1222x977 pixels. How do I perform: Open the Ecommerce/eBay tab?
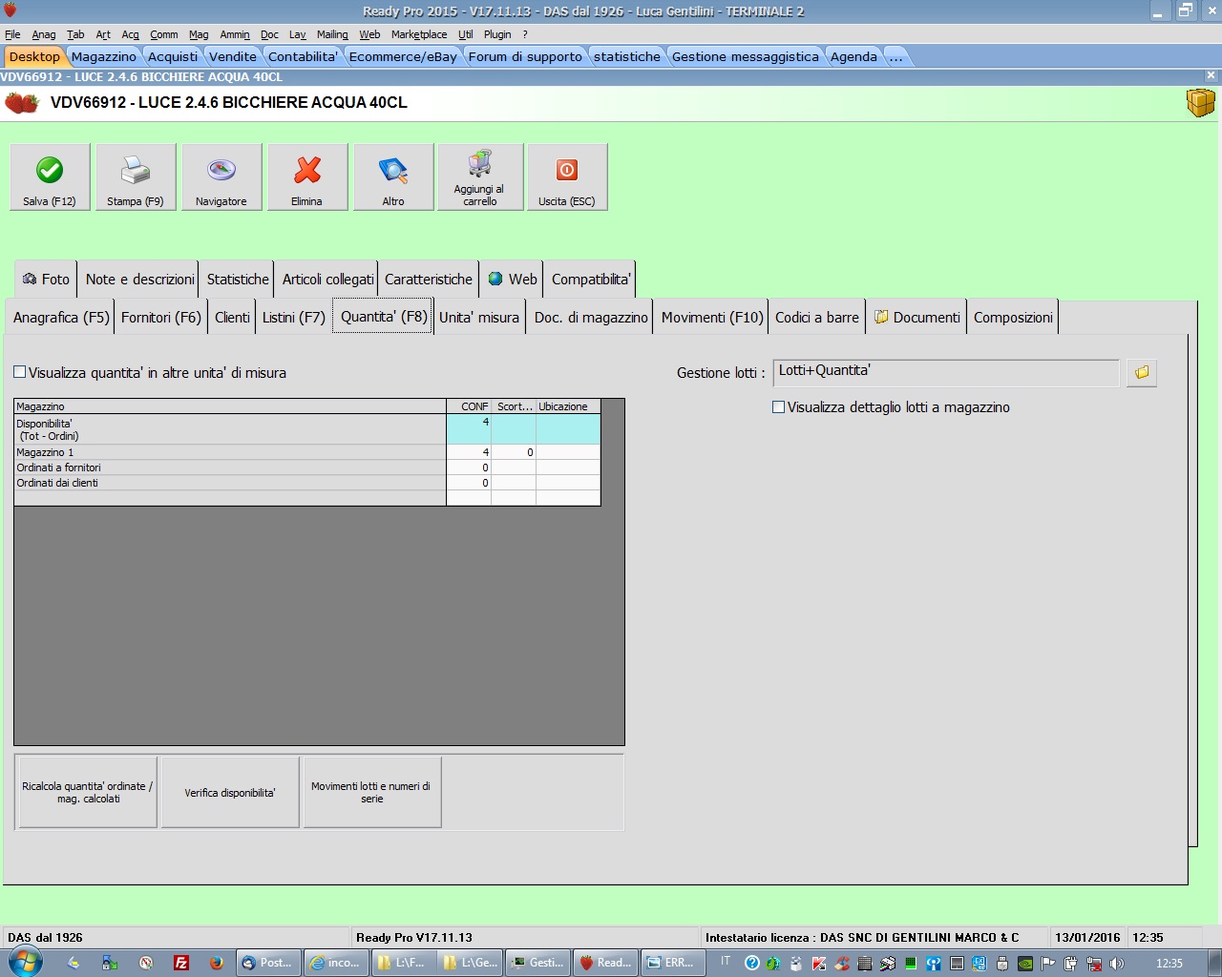click(x=403, y=56)
